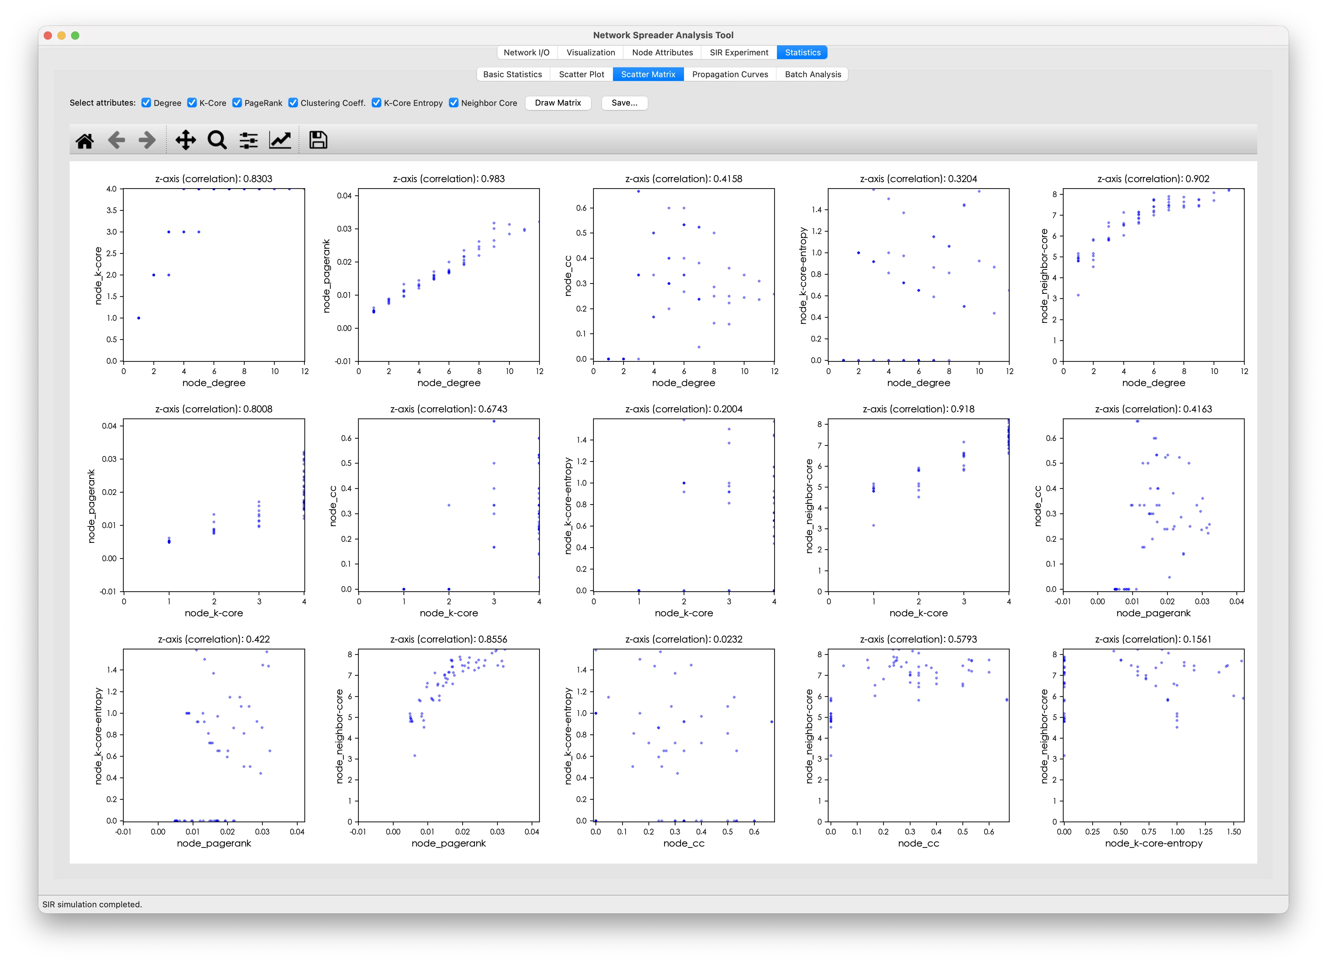Screen dimensions: 1327x964
Task: Click the Save figure floppy disk icon
Action: [x=318, y=140]
